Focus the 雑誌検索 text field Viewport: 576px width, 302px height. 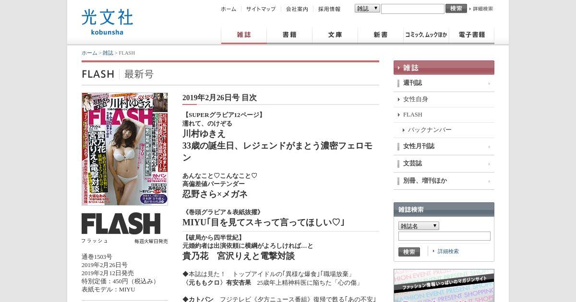point(444,236)
